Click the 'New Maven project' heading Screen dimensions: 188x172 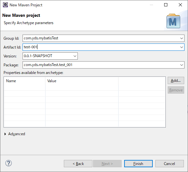[21, 15]
